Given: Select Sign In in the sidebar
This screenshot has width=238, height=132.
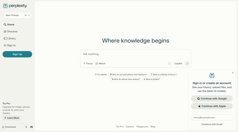Looking at the screenshot, I should 10,45.
